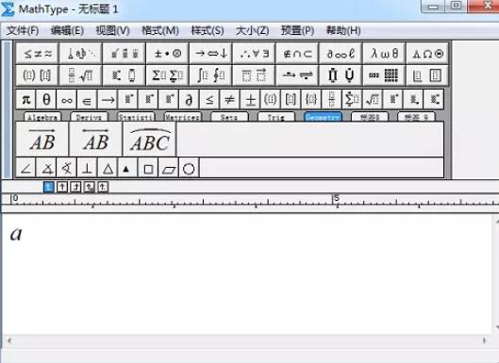Insert the AB vector with right arrow
This screenshot has width=499, height=363.
[42, 140]
